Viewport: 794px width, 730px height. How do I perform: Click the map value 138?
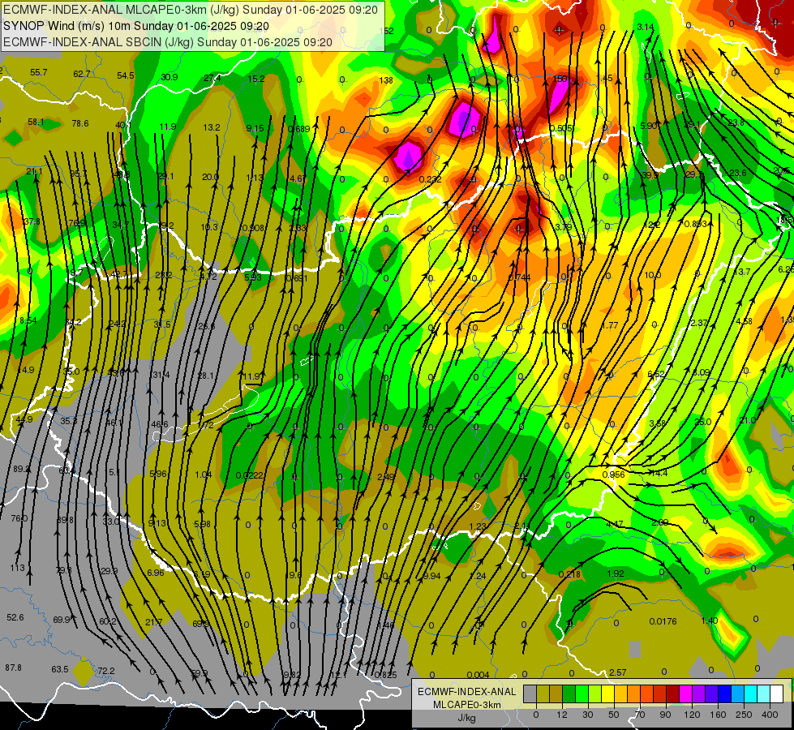click(x=386, y=80)
